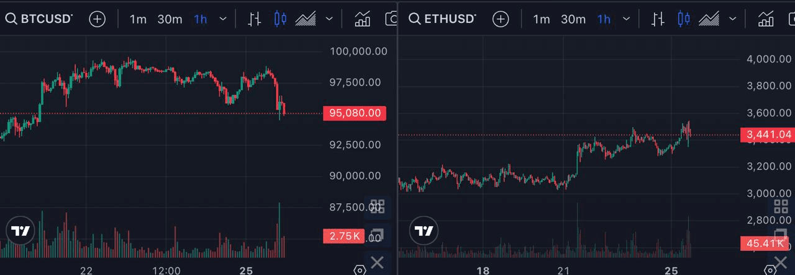Open indicators on the ETHUSD chart
The width and height of the screenshot is (795, 275).
coord(766,19)
